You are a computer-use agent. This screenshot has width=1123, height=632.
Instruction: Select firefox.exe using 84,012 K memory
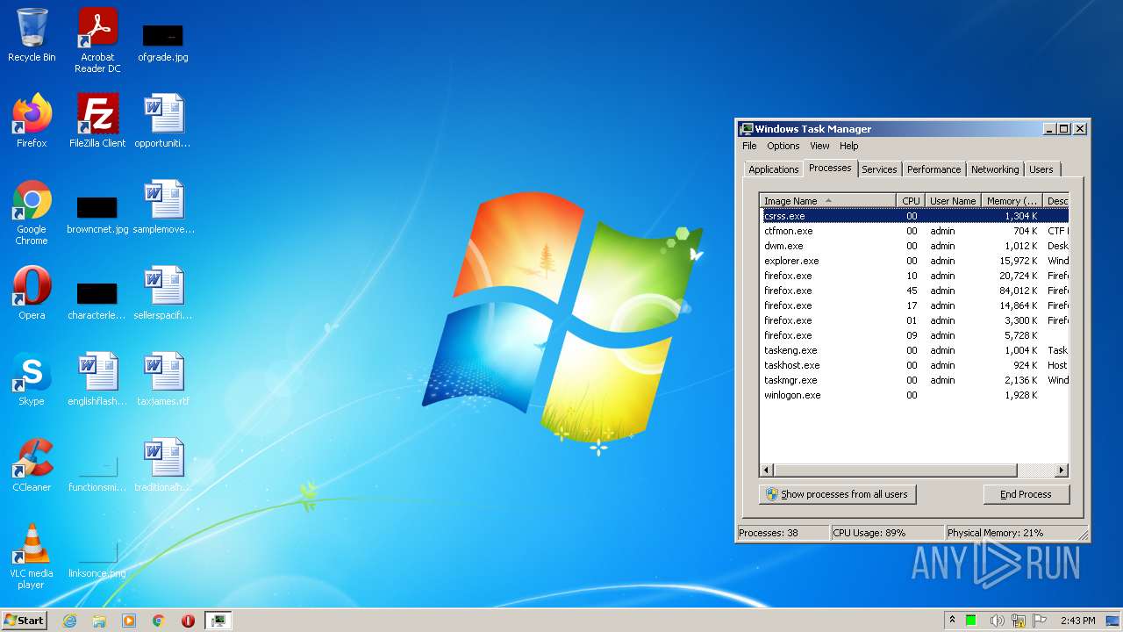click(914, 291)
